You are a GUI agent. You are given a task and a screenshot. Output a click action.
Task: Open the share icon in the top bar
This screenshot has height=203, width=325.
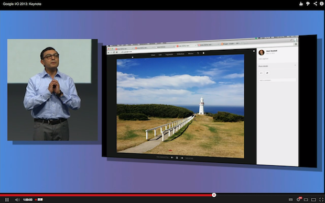coord(315,4)
